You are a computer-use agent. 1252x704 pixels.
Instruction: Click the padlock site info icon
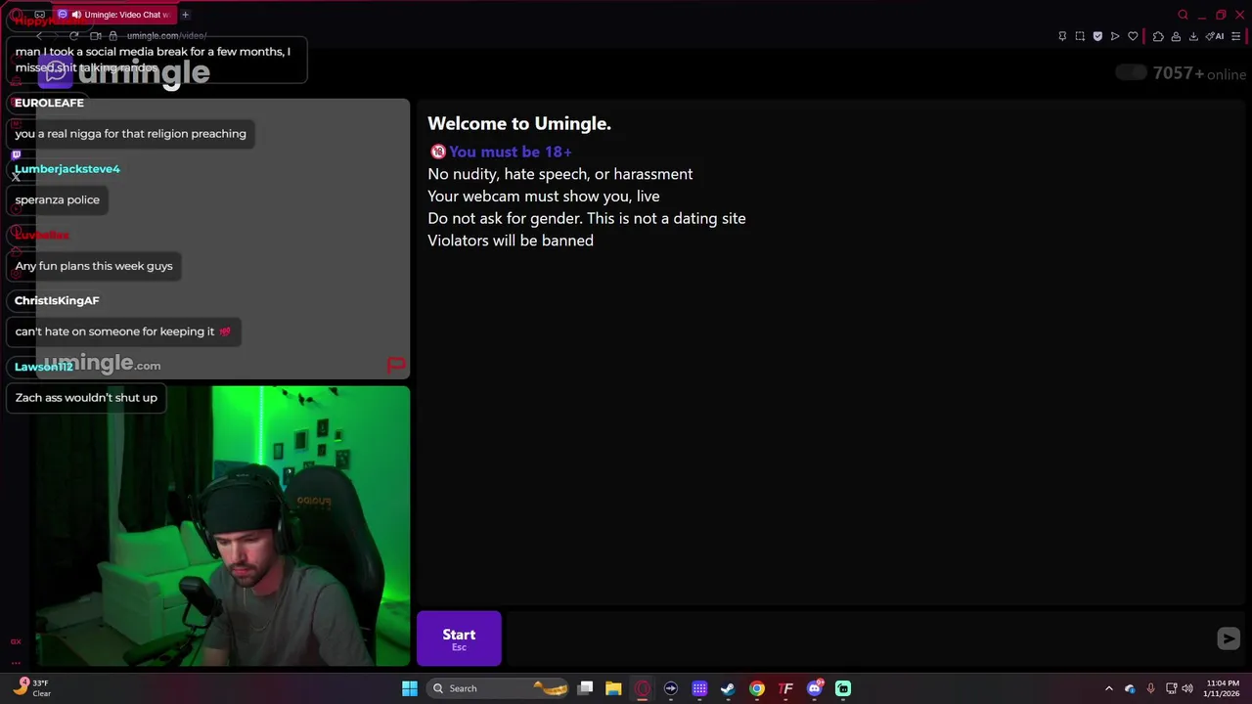coord(112,36)
